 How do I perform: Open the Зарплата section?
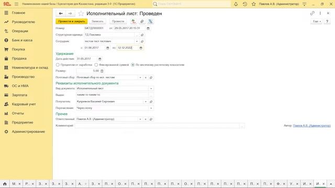pos(19,95)
